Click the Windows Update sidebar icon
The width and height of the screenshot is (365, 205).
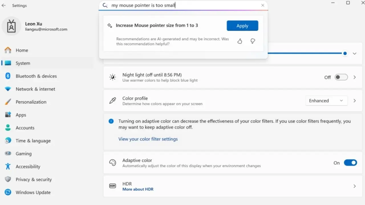(8, 192)
